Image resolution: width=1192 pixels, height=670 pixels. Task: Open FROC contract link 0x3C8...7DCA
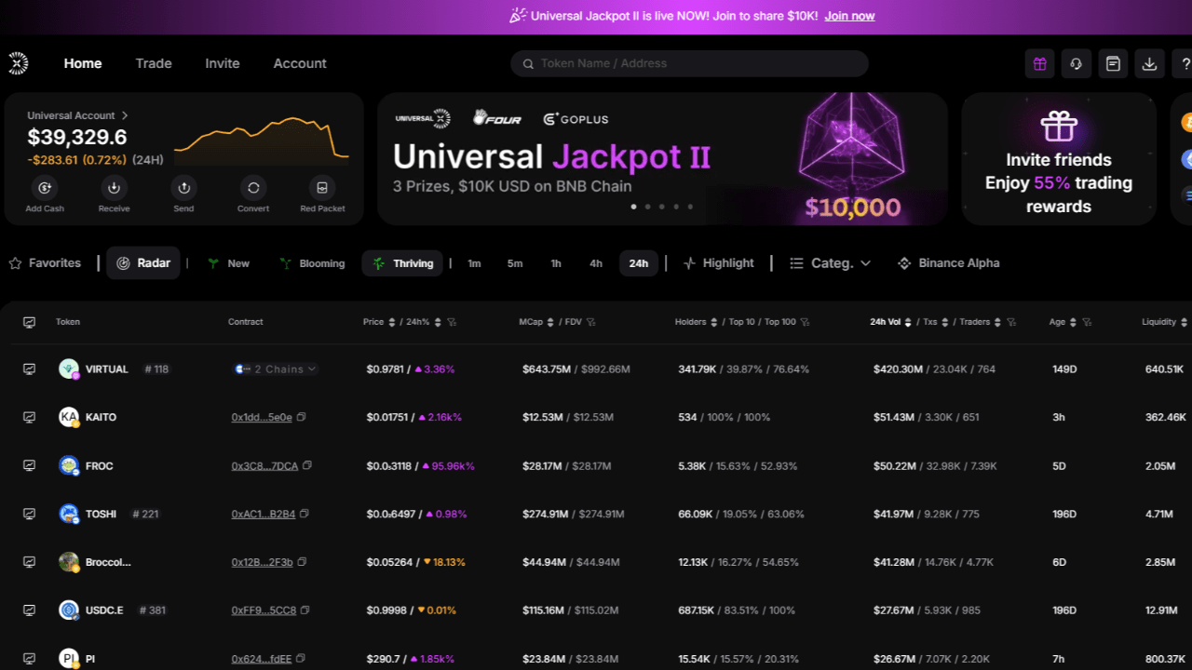[x=264, y=465]
